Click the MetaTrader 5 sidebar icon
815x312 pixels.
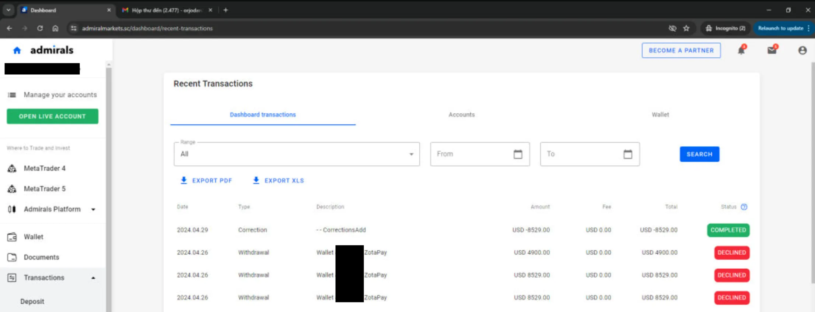[x=12, y=189]
